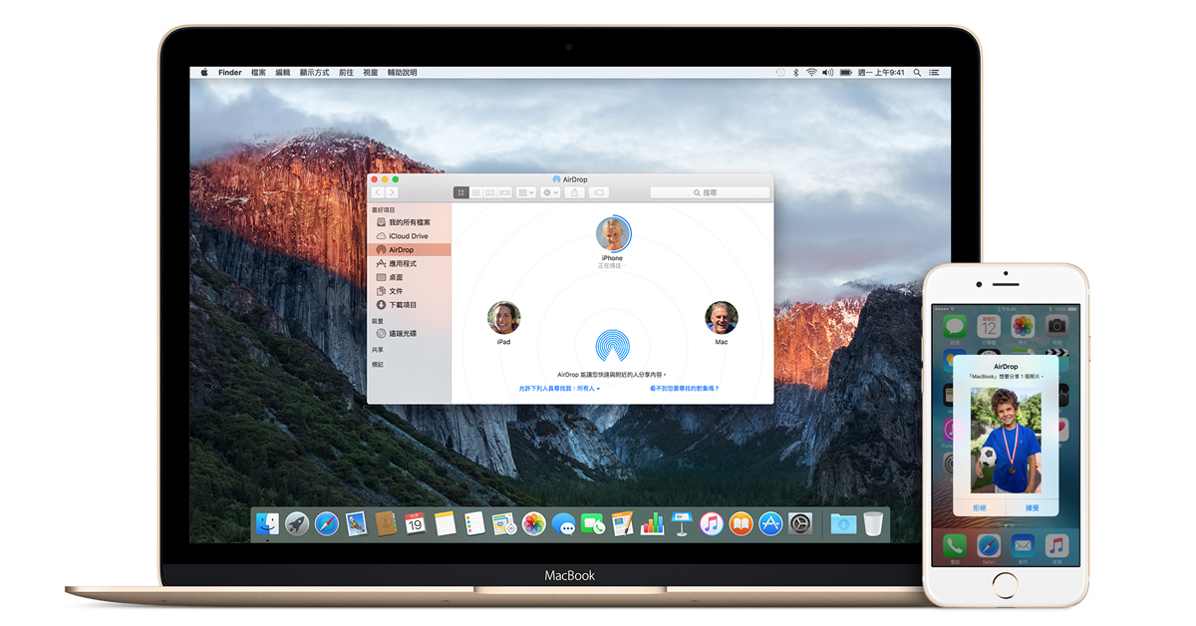
Task: Open App Store from the Dock
Action: click(x=770, y=523)
